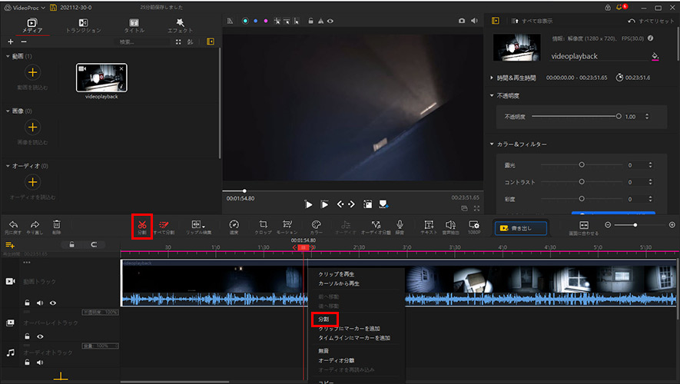680x384 pixels.
Task: Adjust the 不透明度 opacity slider
Action: (619, 116)
